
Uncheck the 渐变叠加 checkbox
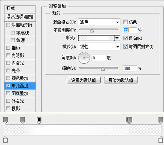(8, 86)
